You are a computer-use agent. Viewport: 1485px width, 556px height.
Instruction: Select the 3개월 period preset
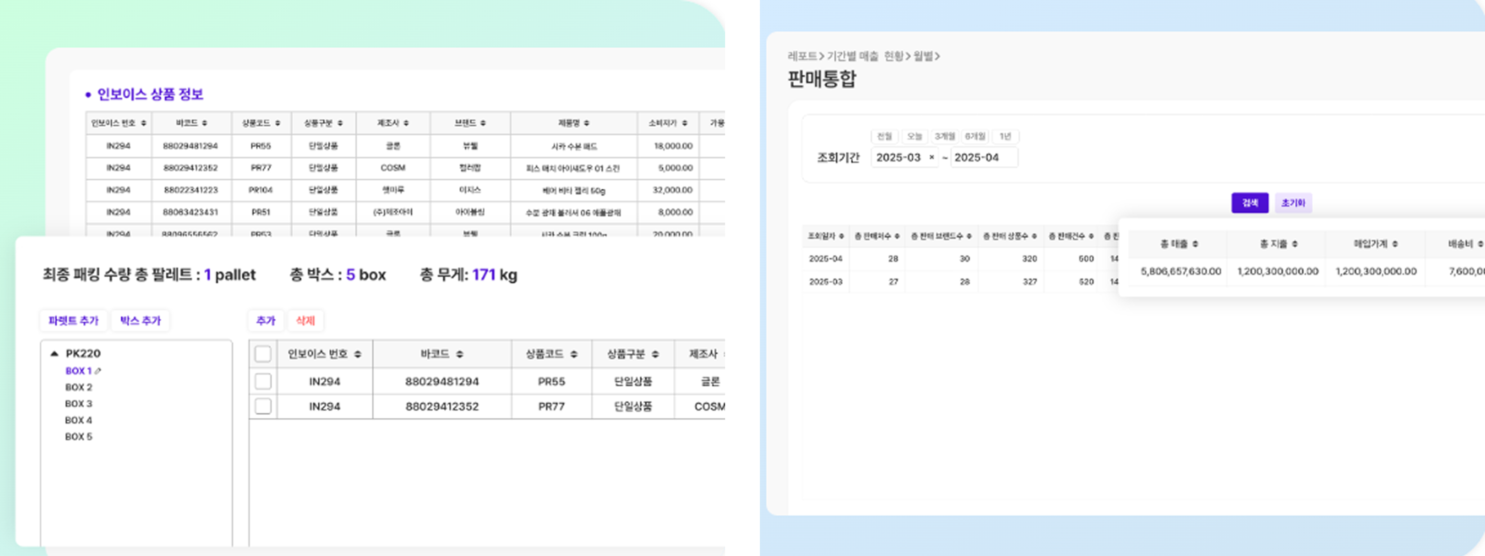[944, 136]
